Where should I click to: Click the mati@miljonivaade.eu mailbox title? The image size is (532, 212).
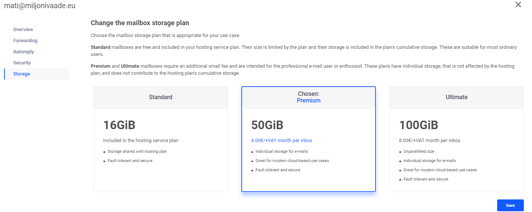point(40,6)
